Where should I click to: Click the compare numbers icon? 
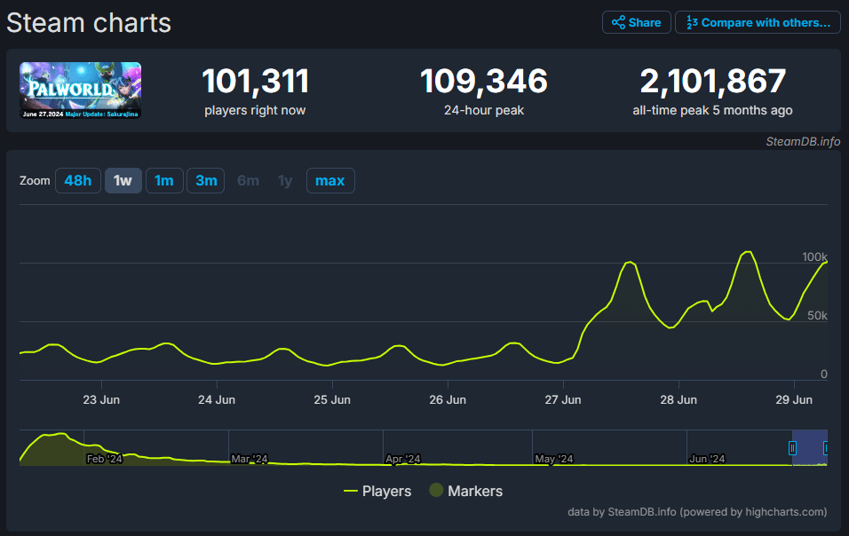692,23
